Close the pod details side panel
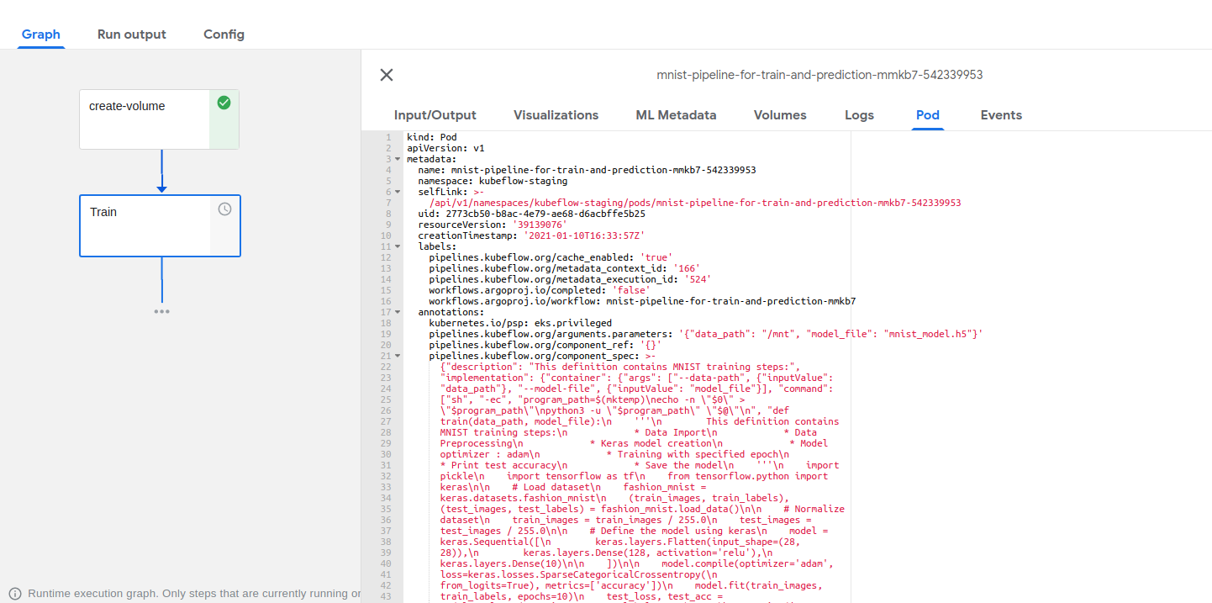This screenshot has height=603, width=1212. [x=387, y=75]
